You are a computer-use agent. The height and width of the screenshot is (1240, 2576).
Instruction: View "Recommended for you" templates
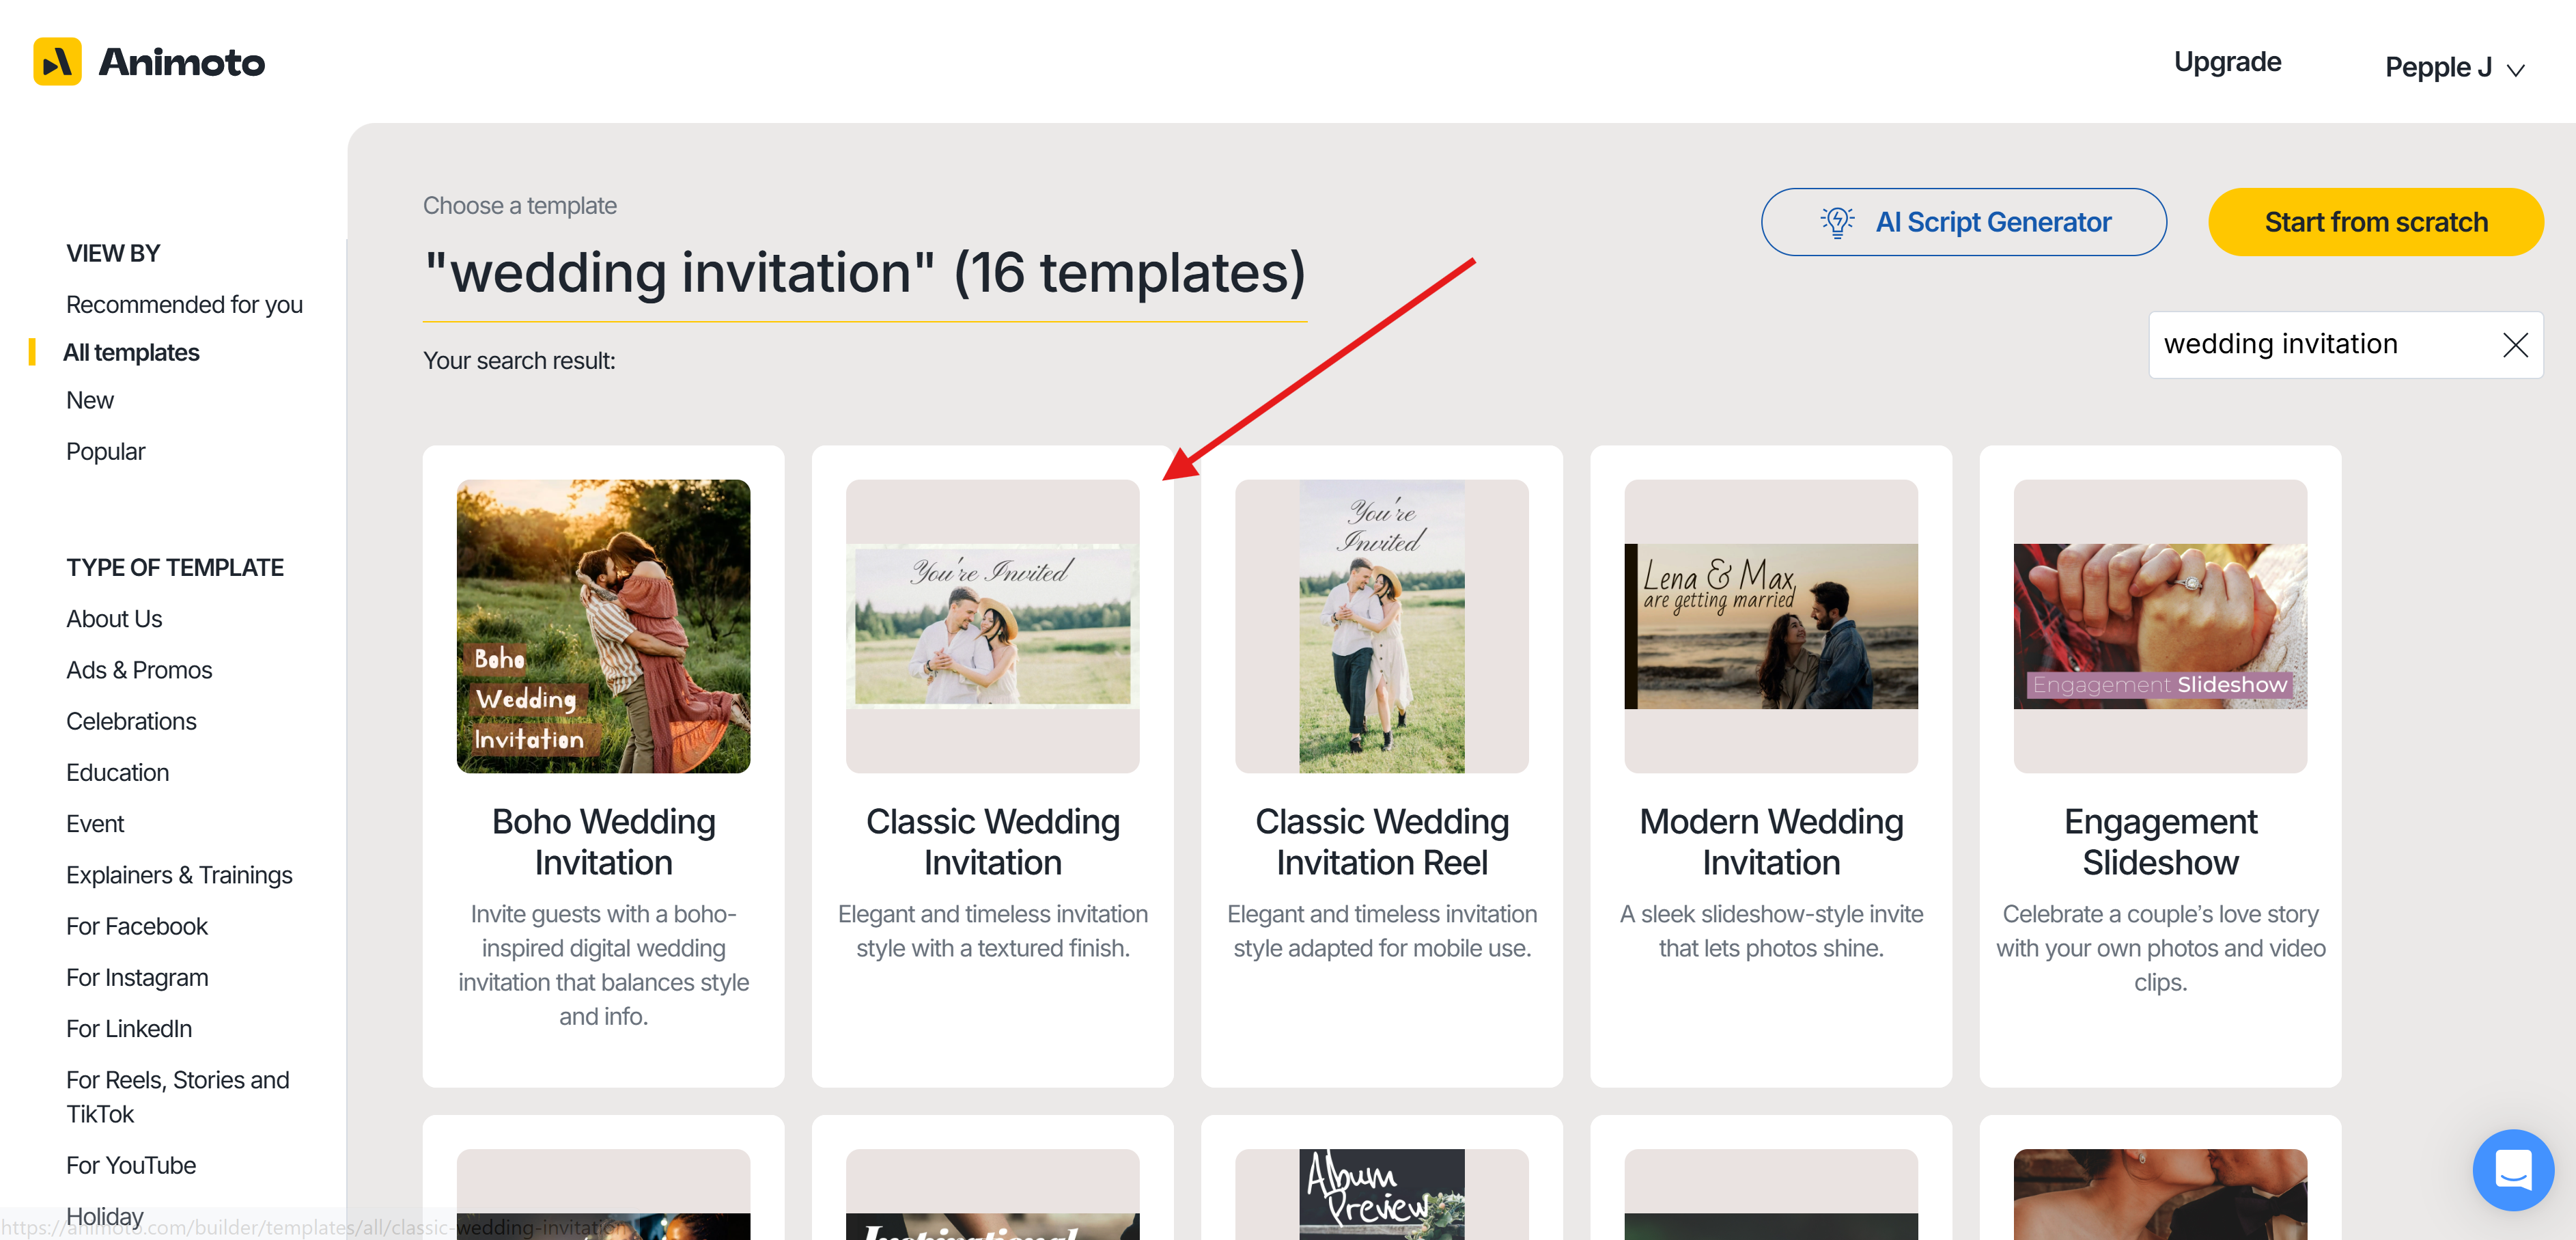(184, 304)
